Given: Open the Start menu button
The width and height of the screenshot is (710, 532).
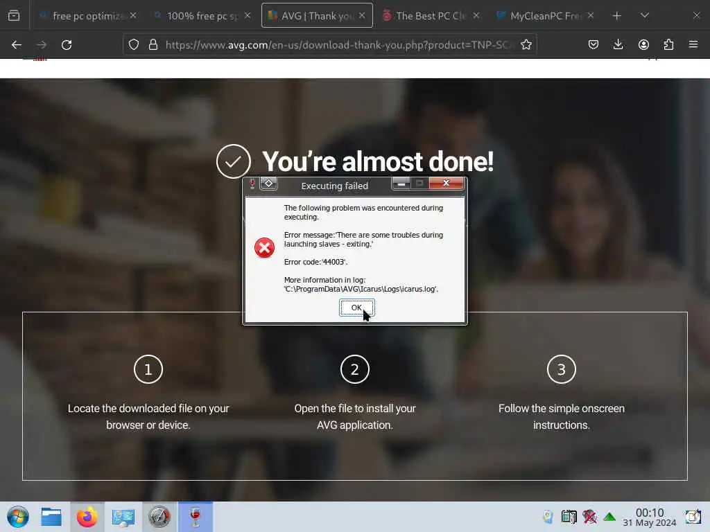Looking at the screenshot, I should click(x=18, y=517).
